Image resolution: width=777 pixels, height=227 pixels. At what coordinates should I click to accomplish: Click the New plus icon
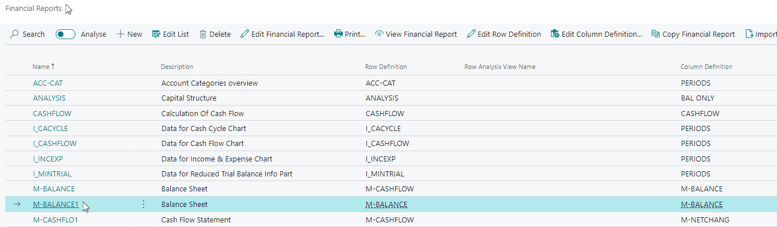[x=120, y=34]
